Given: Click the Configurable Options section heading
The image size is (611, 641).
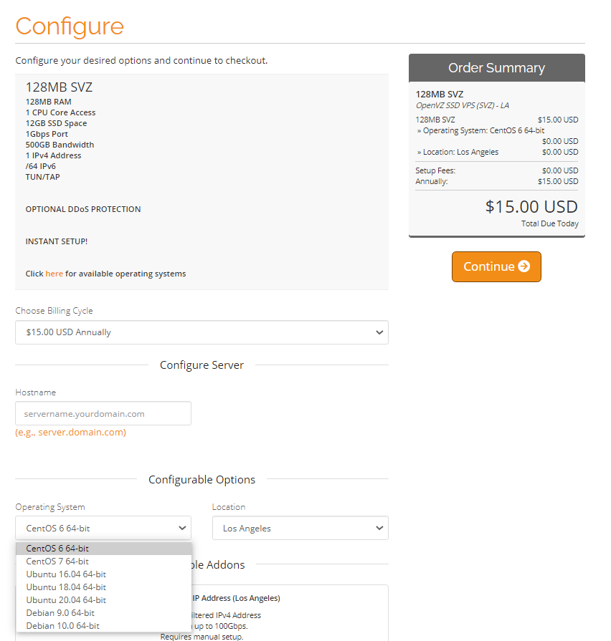Looking at the screenshot, I should coord(202,480).
